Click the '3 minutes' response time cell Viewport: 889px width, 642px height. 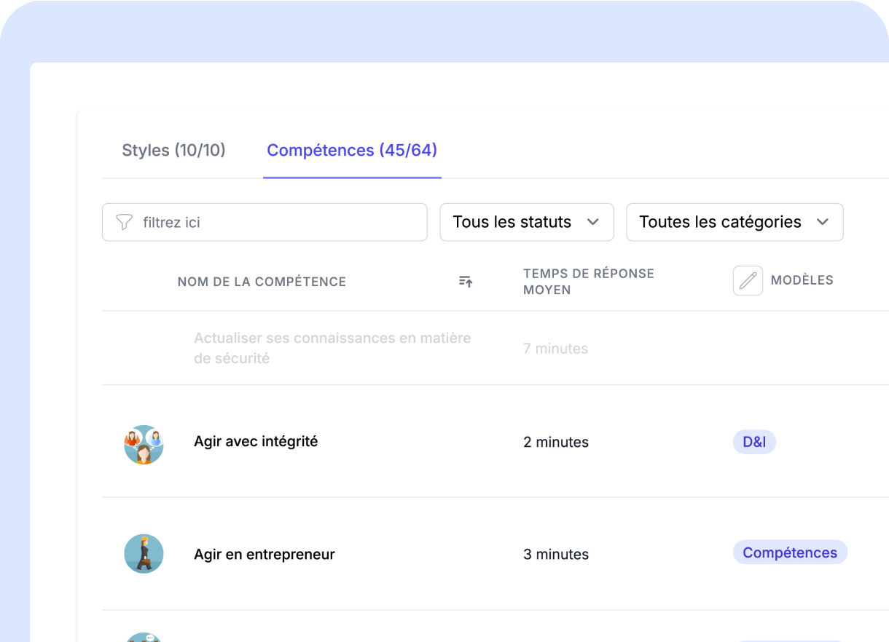[555, 555]
